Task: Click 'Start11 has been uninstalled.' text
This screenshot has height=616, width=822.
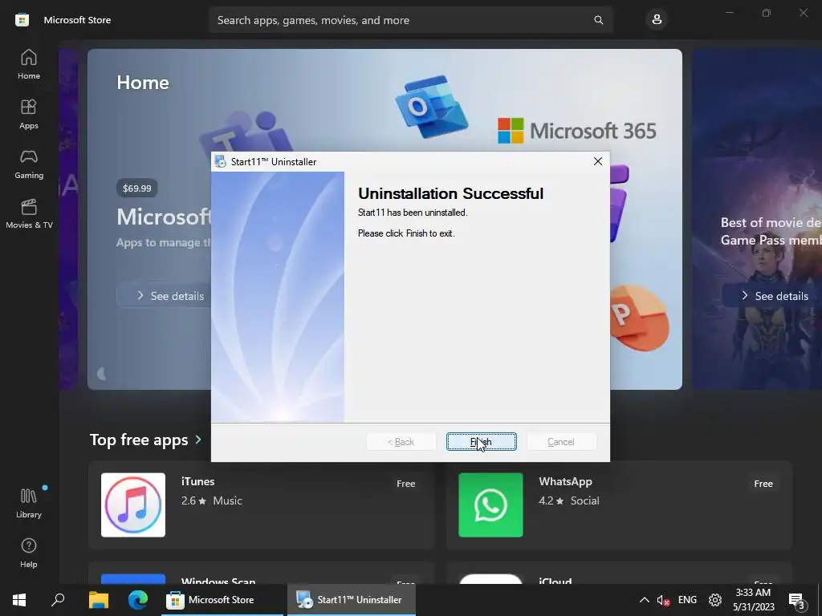Action: [x=413, y=212]
